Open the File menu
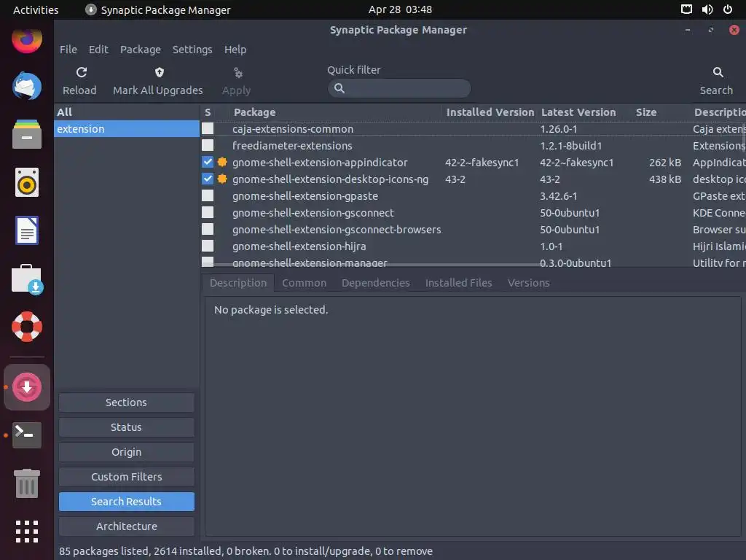 68,50
